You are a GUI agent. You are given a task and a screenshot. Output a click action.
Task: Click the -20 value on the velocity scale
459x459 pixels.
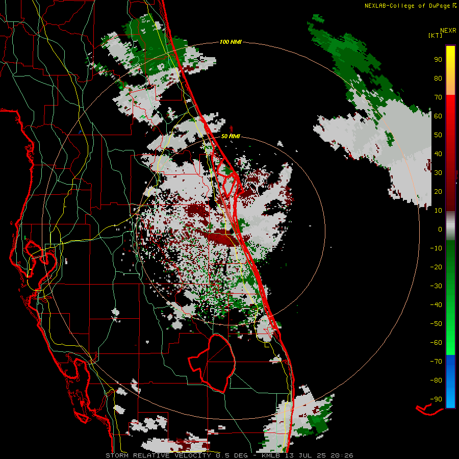click(436, 267)
